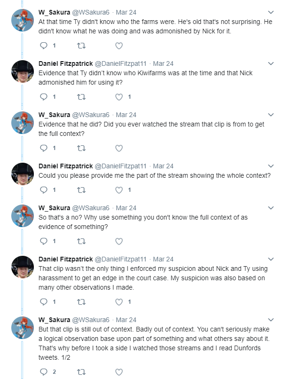This screenshot has width=285, height=379.
Task: Reply to tweet about harassment in court case
Action: coord(44,302)
